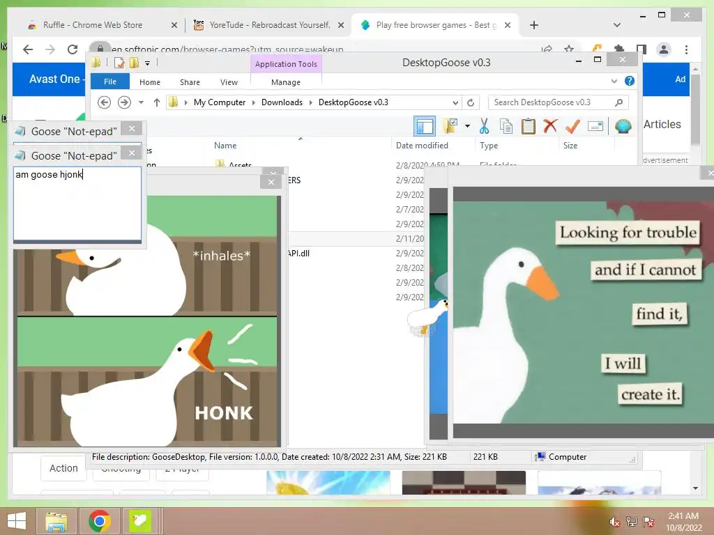Open Chrome tab search chevron

pos(616,25)
